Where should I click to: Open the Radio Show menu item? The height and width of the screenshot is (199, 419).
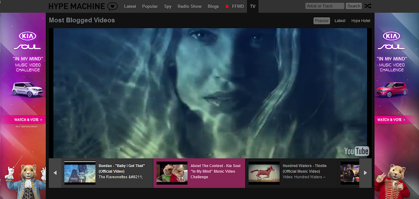click(190, 7)
